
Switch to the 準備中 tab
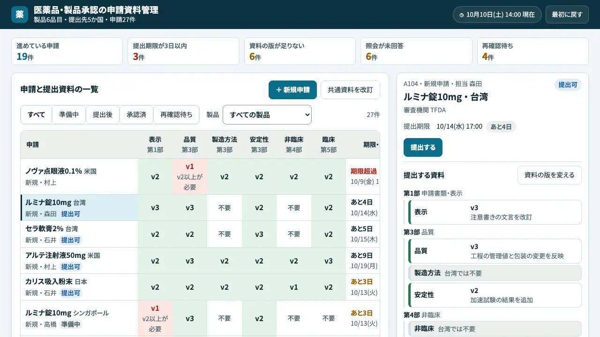coord(69,115)
